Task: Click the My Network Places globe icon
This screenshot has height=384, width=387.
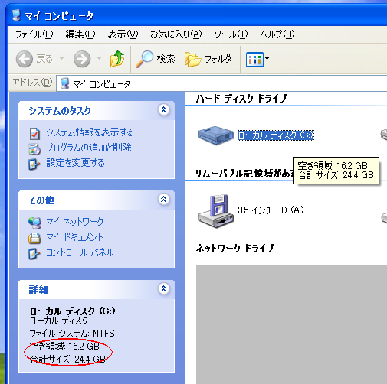Action: 34,223
